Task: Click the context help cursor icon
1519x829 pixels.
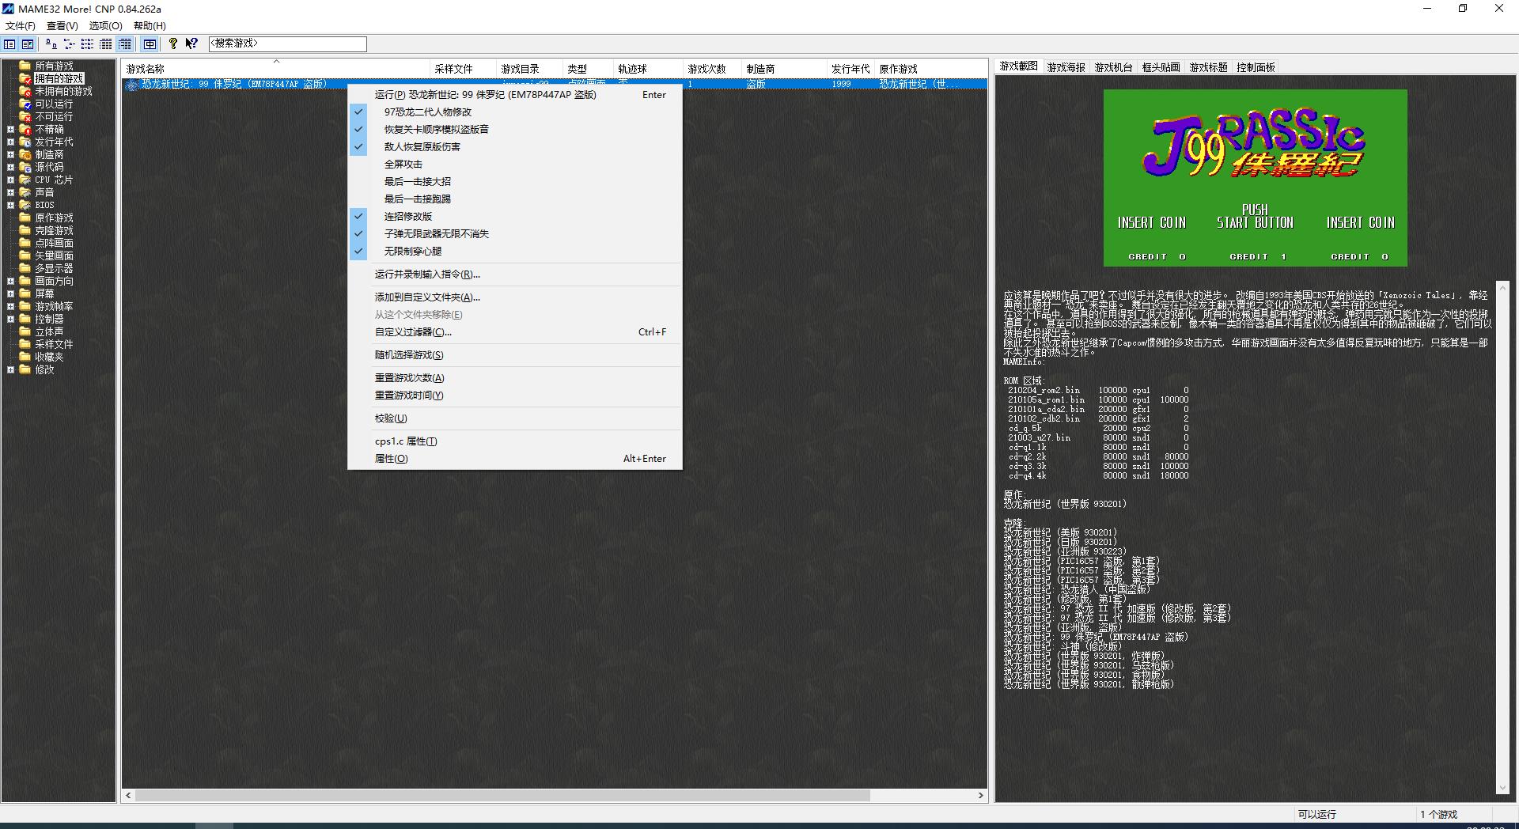Action: coord(191,44)
